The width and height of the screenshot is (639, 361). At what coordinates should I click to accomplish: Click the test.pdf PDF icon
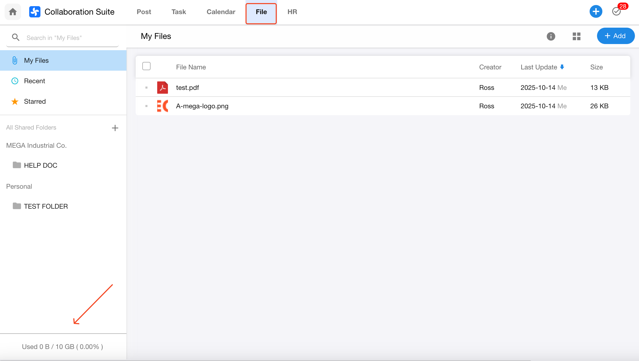[x=163, y=88]
